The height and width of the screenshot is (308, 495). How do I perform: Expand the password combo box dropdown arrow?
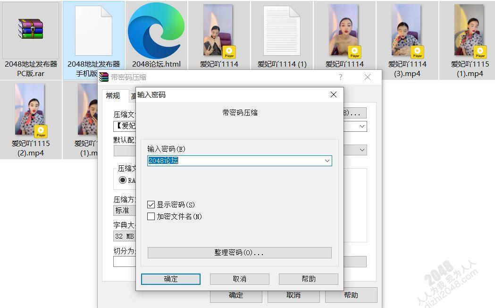327,161
